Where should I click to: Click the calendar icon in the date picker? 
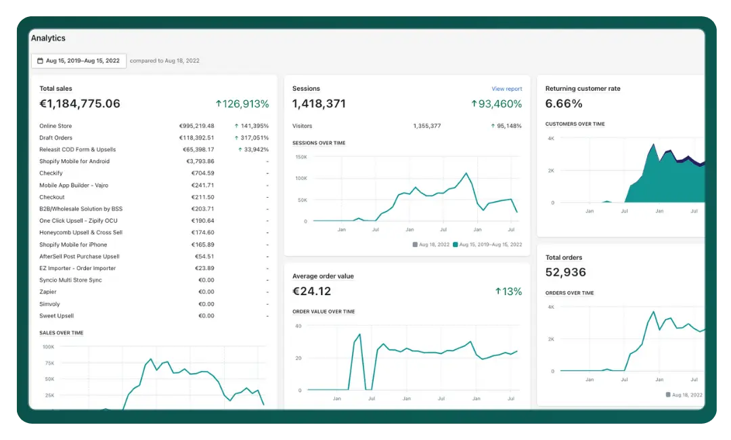(40, 61)
